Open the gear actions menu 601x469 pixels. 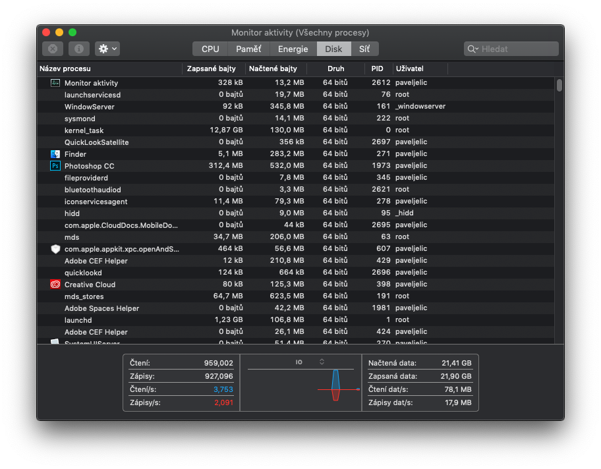coord(107,49)
